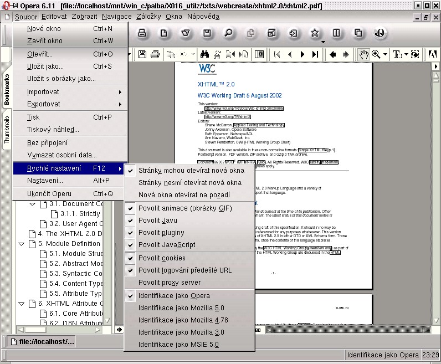
Task: Click the tile windows toolbar icon
Action: pyautogui.click(x=336, y=33)
